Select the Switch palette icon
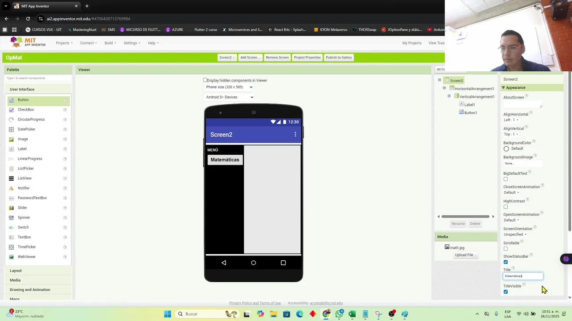Viewport: 572px width, 321px height. [x=12, y=227]
